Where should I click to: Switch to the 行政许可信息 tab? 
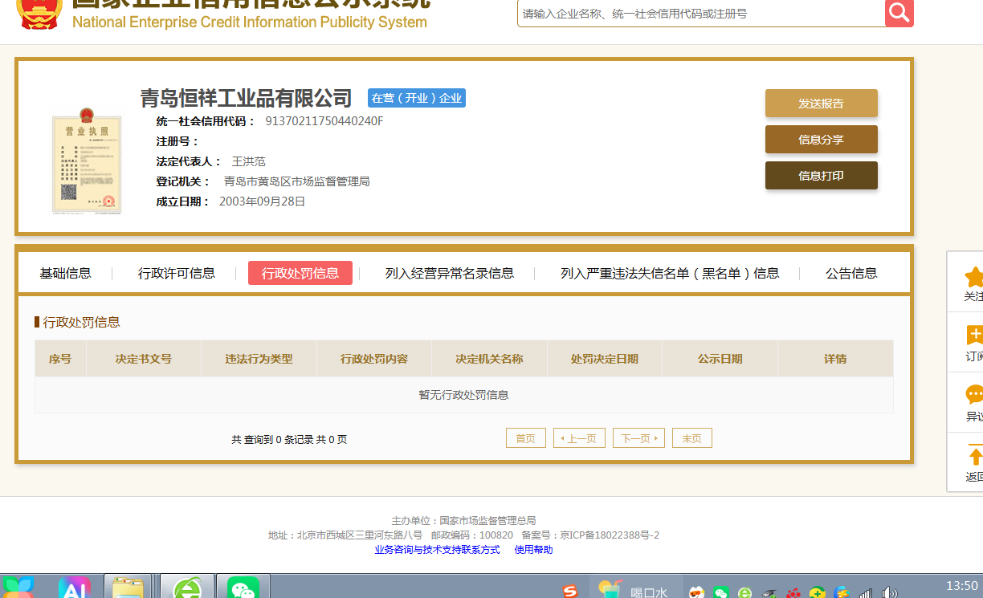(177, 273)
